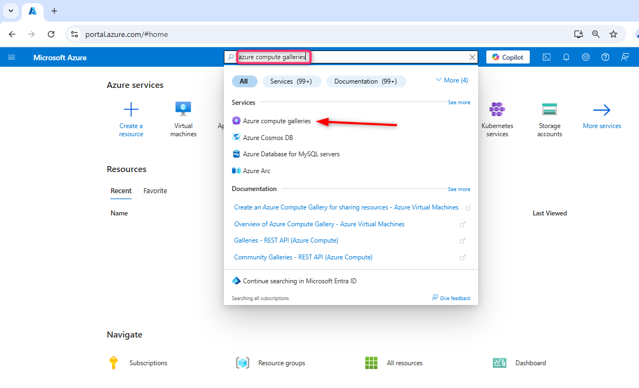
Task: Click the Azure Arc icon
Action: coord(236,170)
